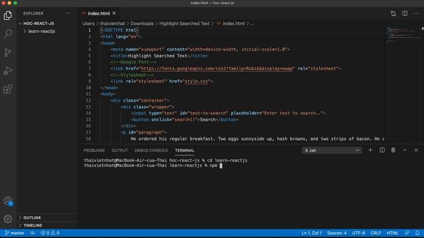Open the Explorer view in activity bar
Screen dimensions: 424x238
point(8,16)
